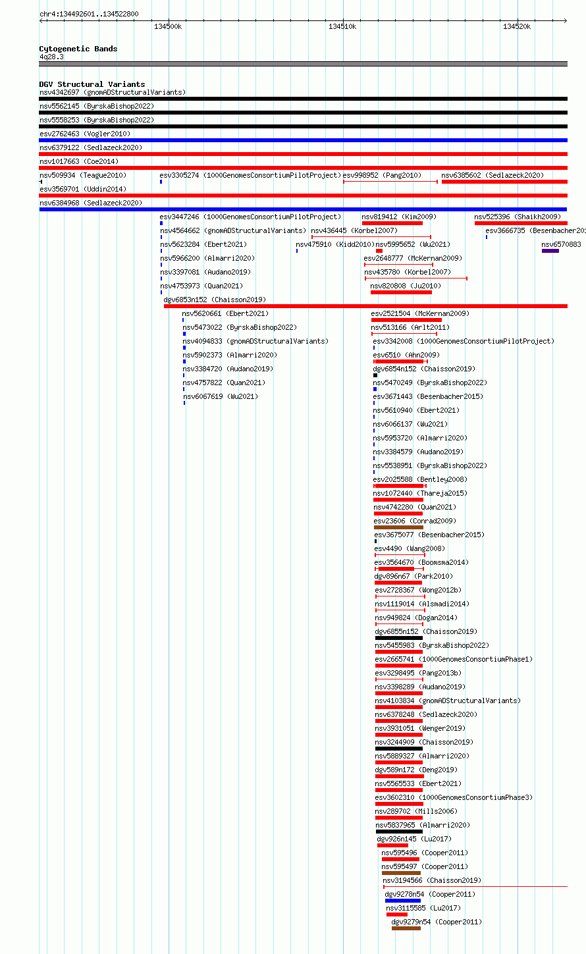
Task: Click the nsv3194566 (Chaisson2019) label
Action: point(432,881)
